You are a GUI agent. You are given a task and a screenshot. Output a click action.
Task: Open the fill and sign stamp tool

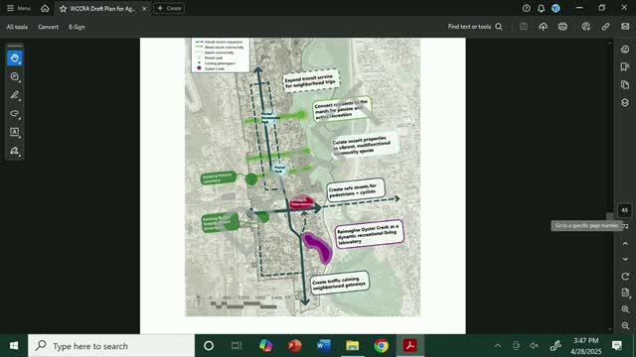pyautogui.click(x=15, y=151)
